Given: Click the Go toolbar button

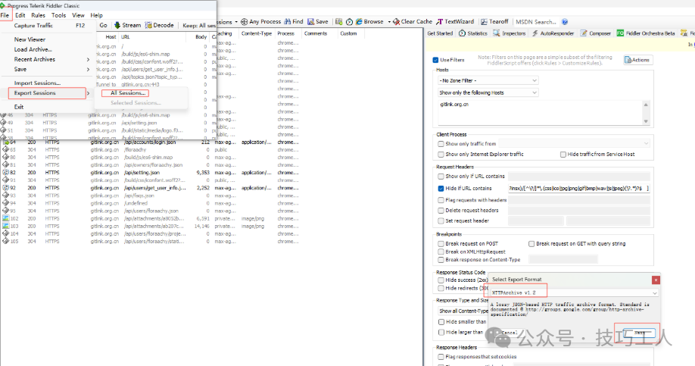Looking at the screenshot, I should click(x=103, y=25).
